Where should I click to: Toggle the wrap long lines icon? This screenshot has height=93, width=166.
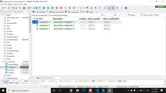click(x=117, y=8)
